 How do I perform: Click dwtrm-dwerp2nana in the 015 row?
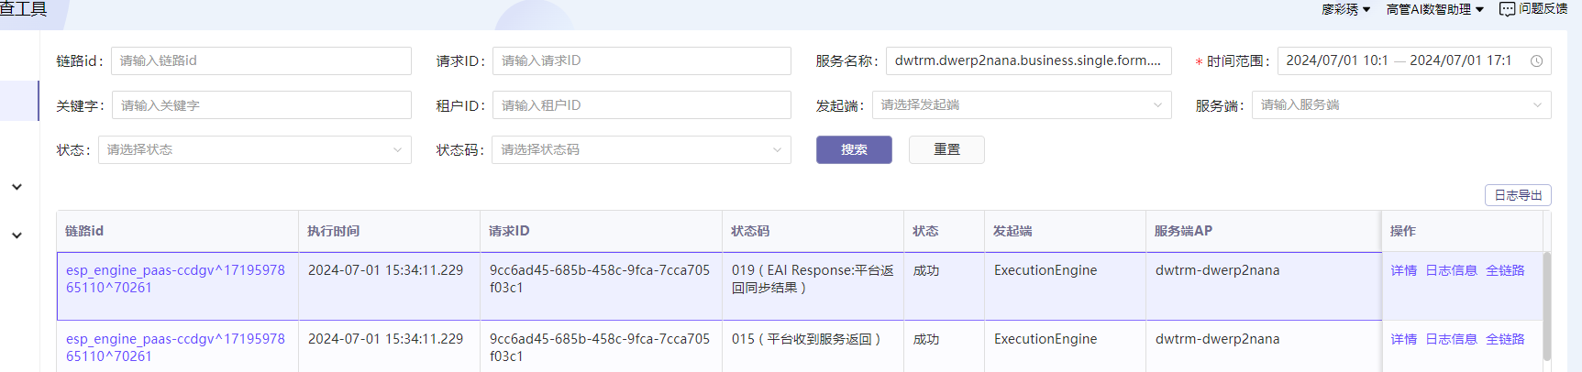[x=1217, y=339]
